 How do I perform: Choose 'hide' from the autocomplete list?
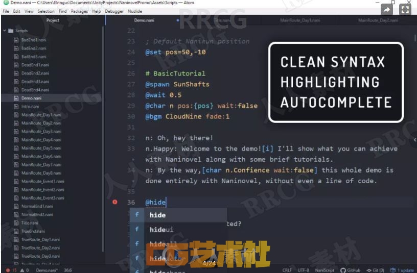coord(178,215)
